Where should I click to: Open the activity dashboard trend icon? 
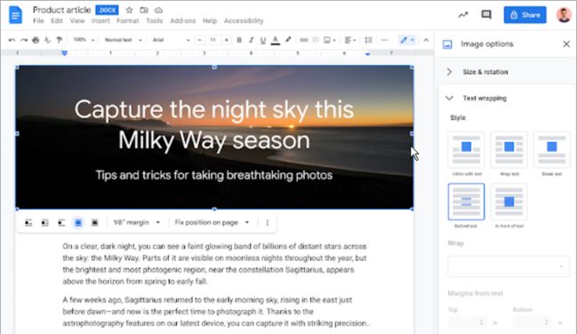pos(463,15)
